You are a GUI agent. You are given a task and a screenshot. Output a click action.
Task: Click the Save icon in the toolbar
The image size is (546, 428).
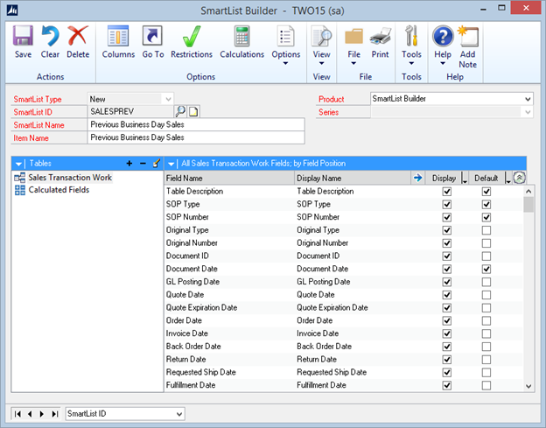23,36
